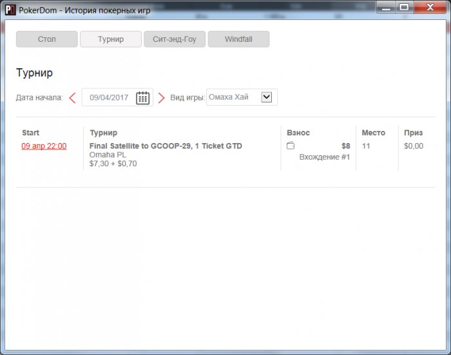This screenshot has width=451, height=355.
Task: Click the wallet icon next to $8
Action: click(x=291, y=146)
